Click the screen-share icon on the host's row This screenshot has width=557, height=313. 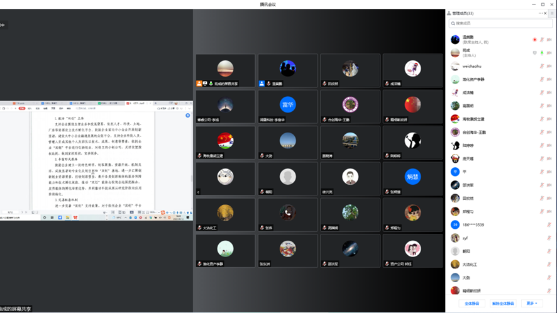coord(535,53)
